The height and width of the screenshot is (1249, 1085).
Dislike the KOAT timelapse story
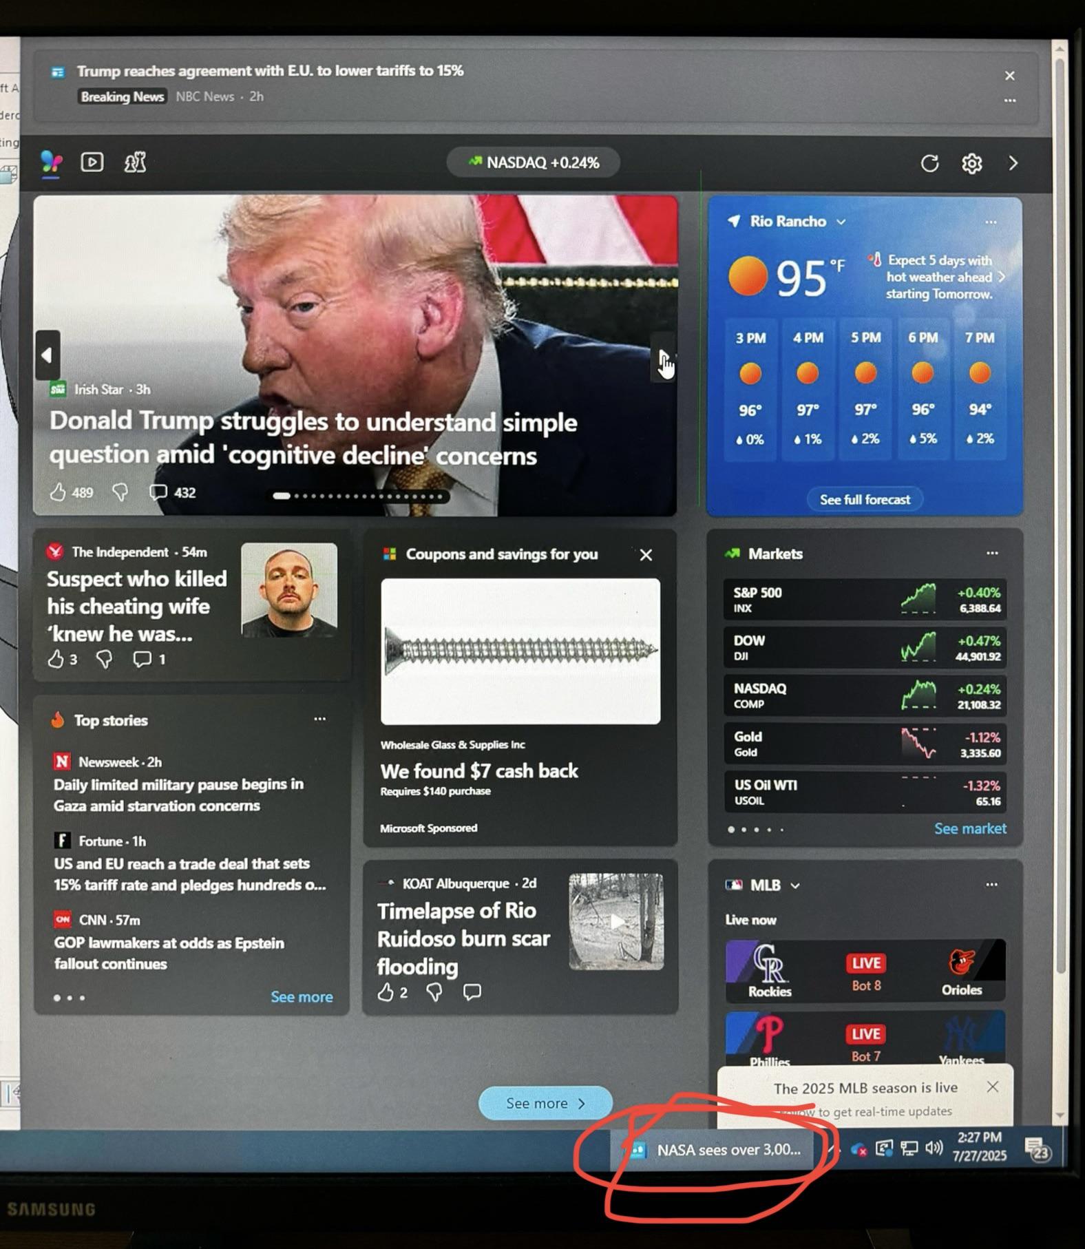[x=434, y=992]
